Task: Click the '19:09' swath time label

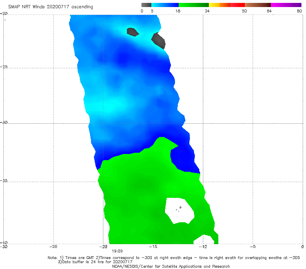Action: pyautogui.click(x=117, y=251)
